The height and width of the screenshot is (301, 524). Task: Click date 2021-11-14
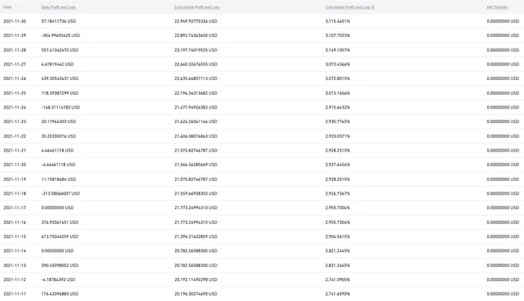click(x=15, y=251)
